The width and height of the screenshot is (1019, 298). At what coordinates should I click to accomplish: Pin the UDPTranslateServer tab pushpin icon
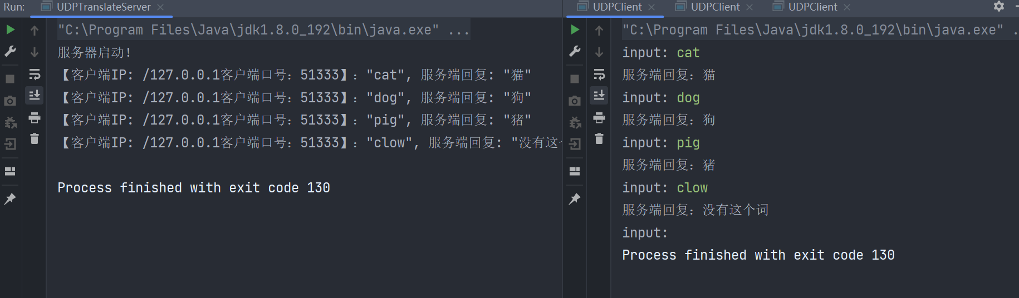coord(10,198)
